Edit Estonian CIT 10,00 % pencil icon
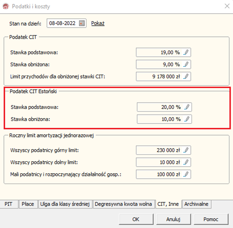 [x=187, y=119]
